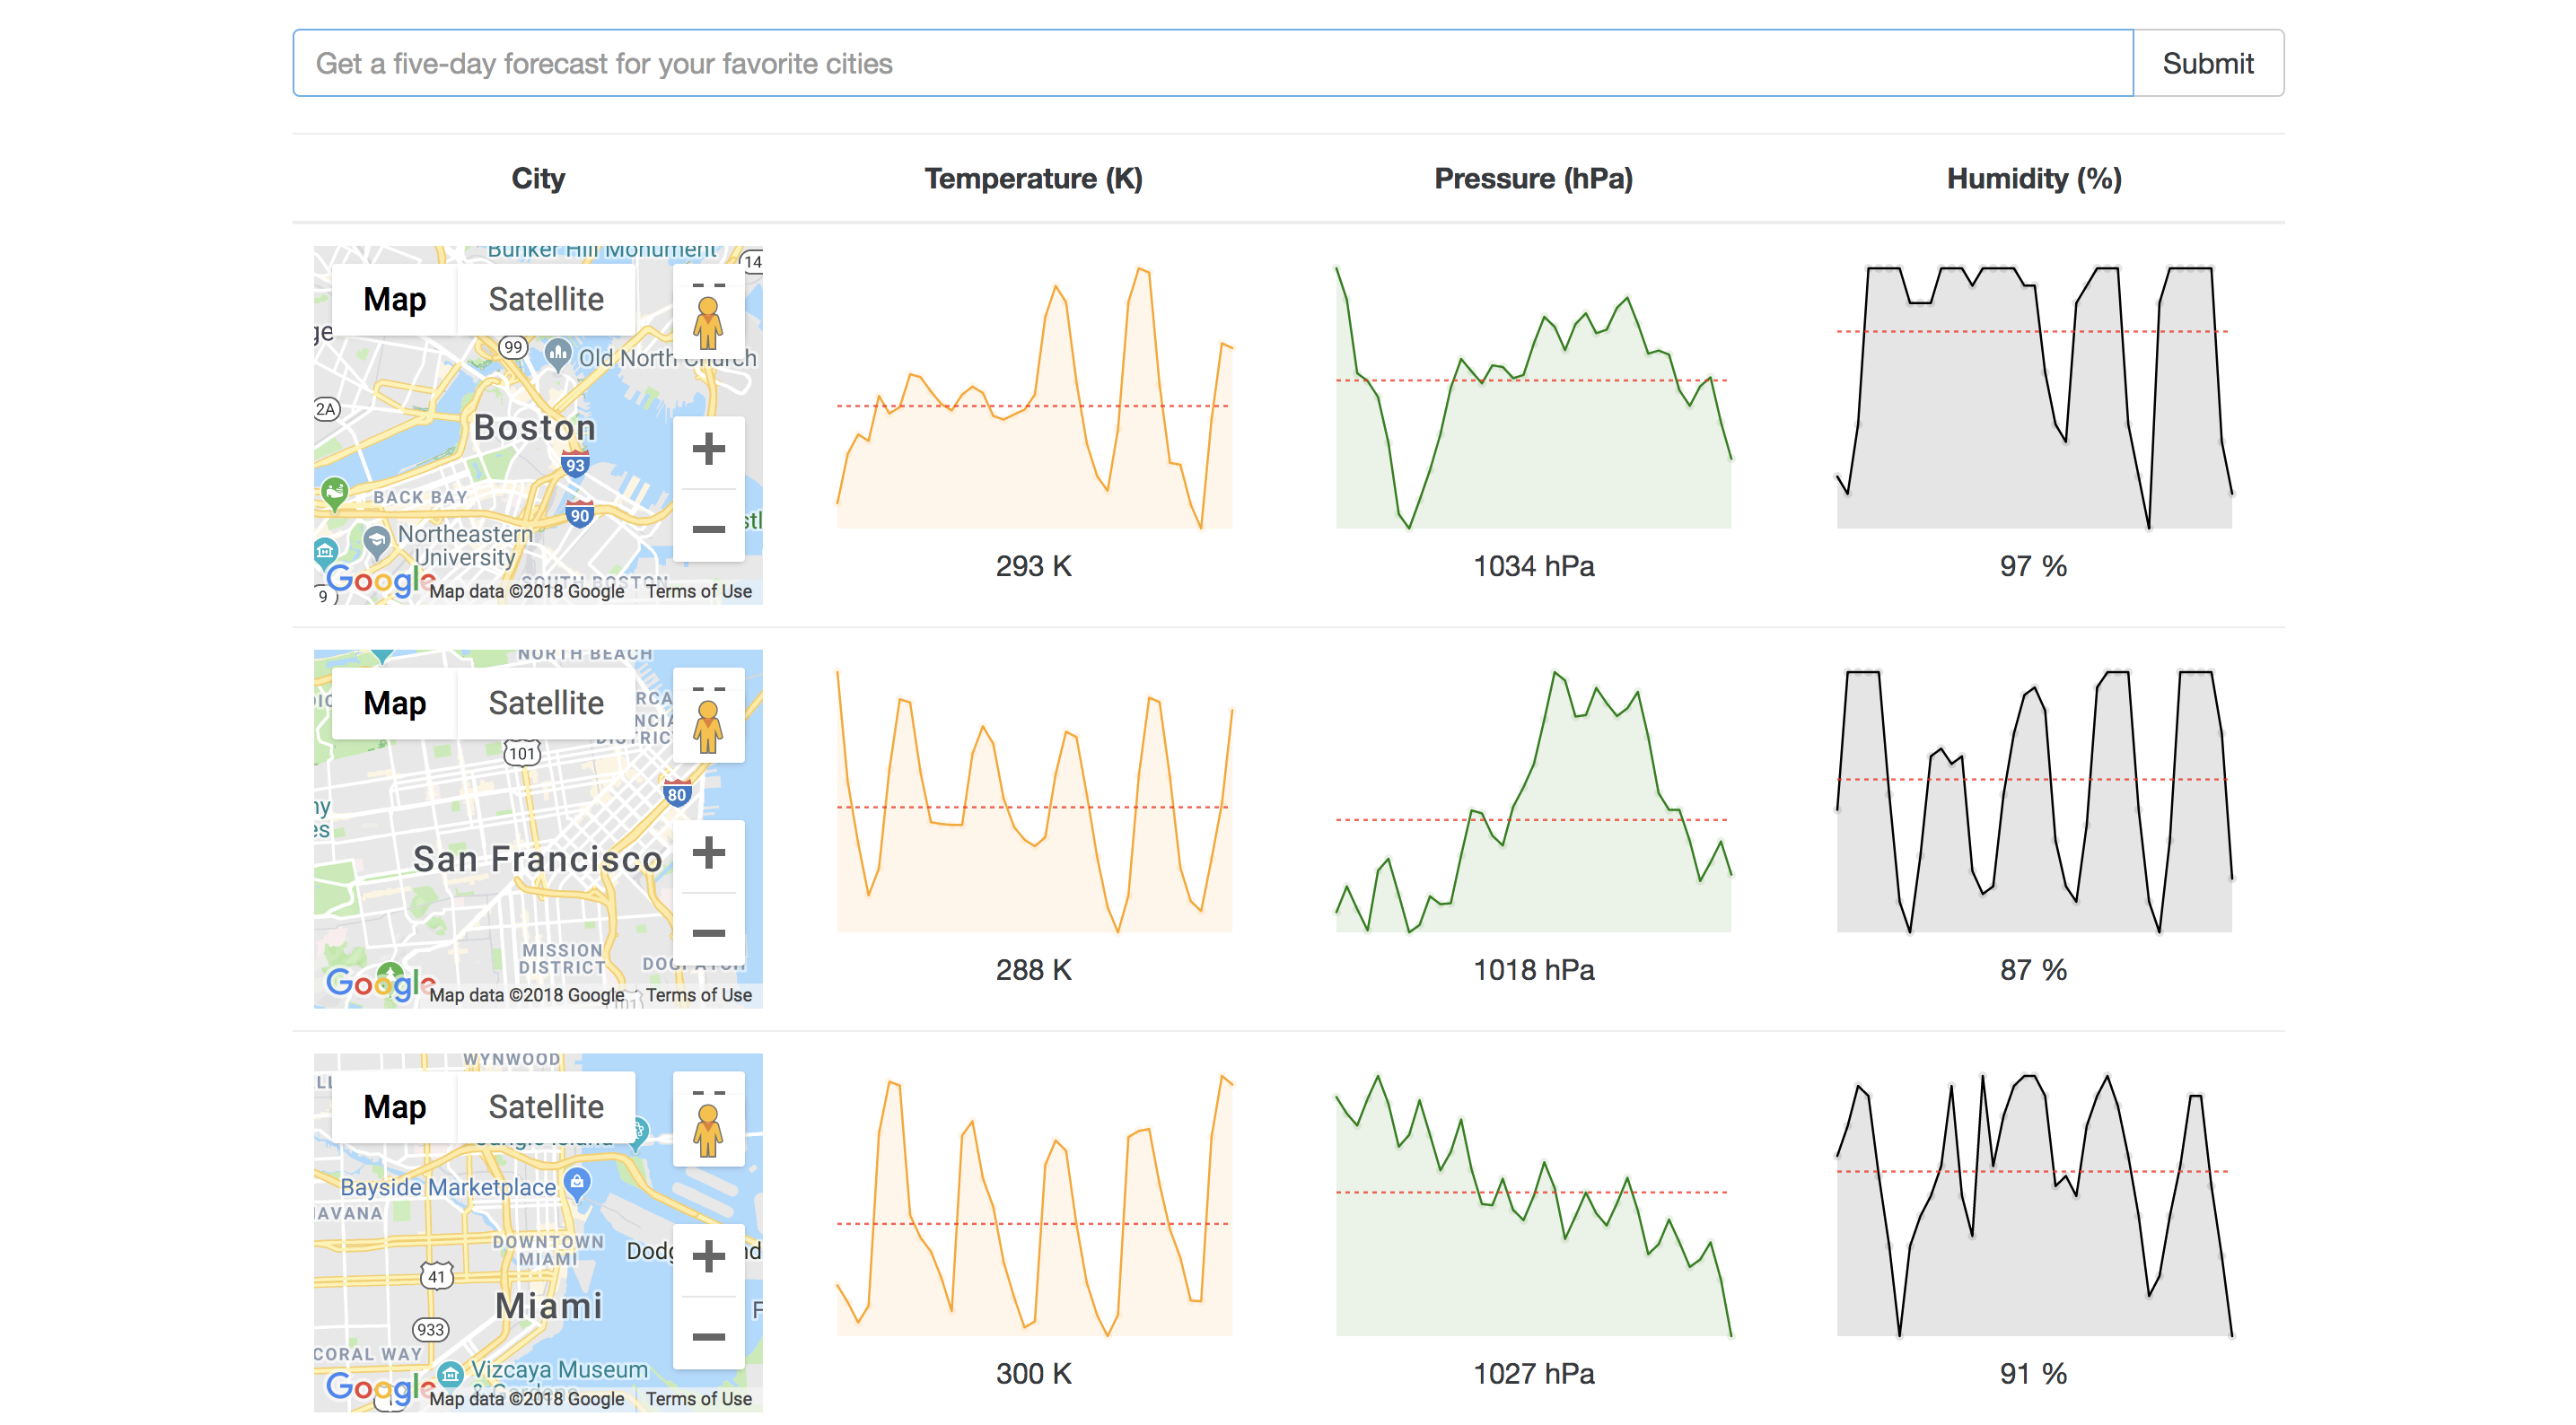The width and height of the screenshot is (2576, 1425).
Task: Select Map view on the Miami map
Action: [x=395, y=1107]
